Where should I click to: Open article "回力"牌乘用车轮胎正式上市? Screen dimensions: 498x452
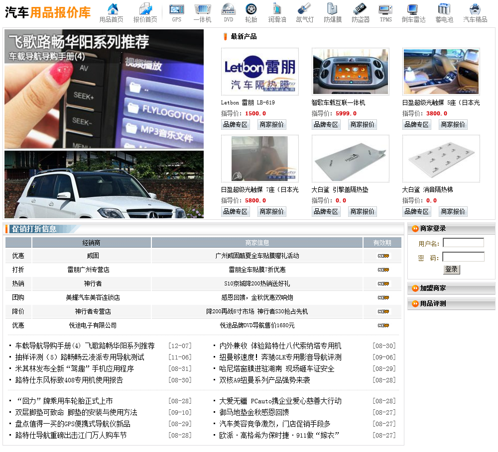64,401
